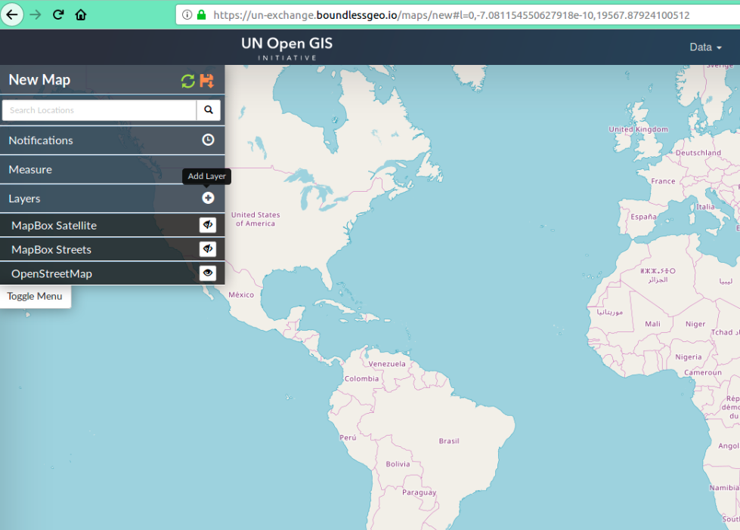
Task: Open the Notifications clock icon
Action: pos(208,140)
